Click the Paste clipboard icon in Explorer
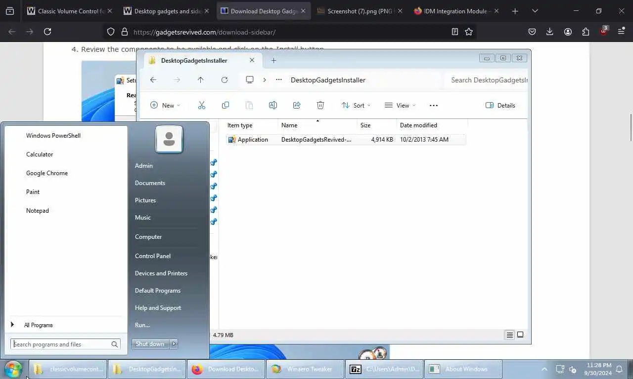This screenshot has height=379, width=633. tap(249, 105)
